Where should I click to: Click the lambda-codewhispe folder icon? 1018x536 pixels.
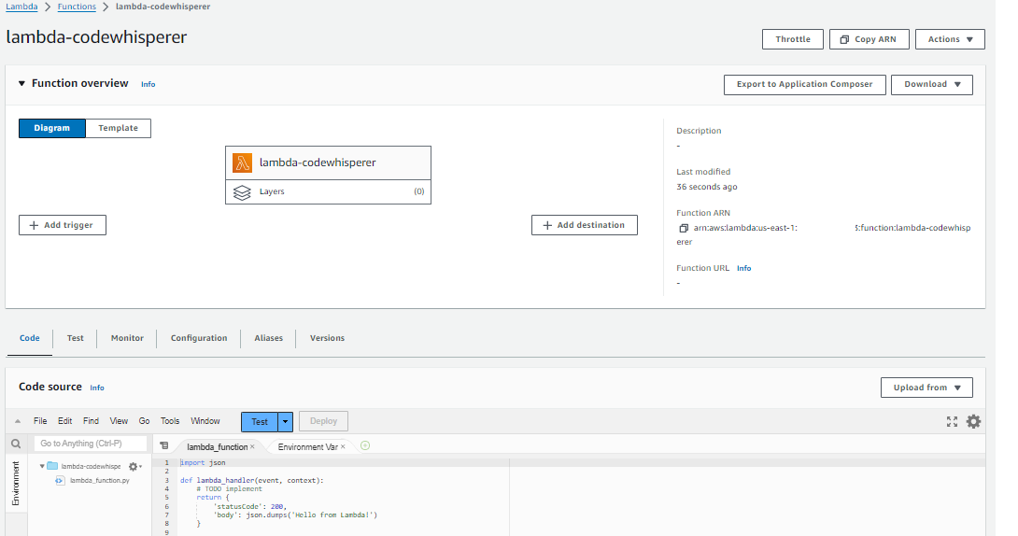coord(52,466)
